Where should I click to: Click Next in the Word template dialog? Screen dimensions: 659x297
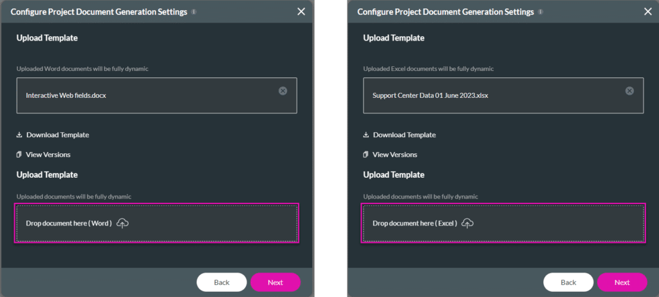pyautogui.click(x=275, y=282)
